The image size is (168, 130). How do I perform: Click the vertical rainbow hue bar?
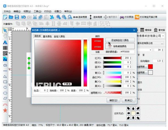(85, 63)
